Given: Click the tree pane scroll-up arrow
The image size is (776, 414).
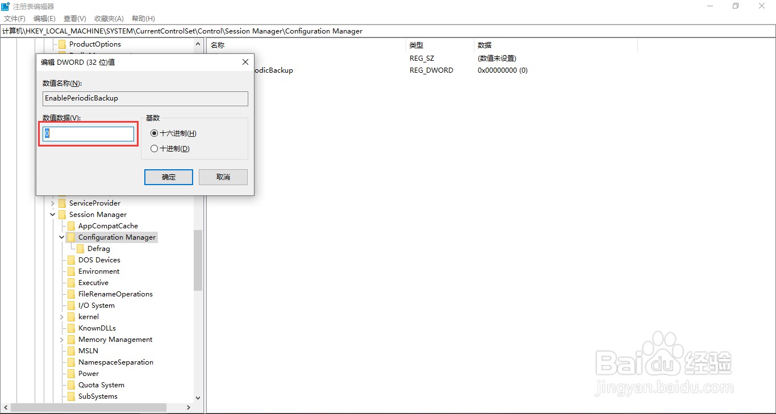Looking at the screenshot, I should tap(198, 44).
